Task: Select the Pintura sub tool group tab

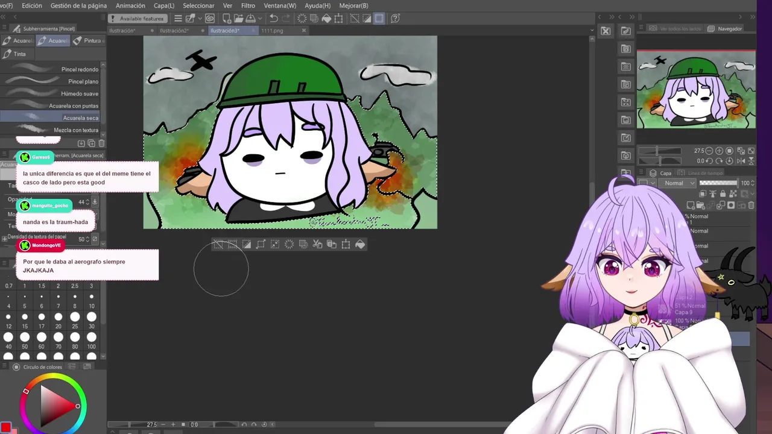Action: pos(88,40)
